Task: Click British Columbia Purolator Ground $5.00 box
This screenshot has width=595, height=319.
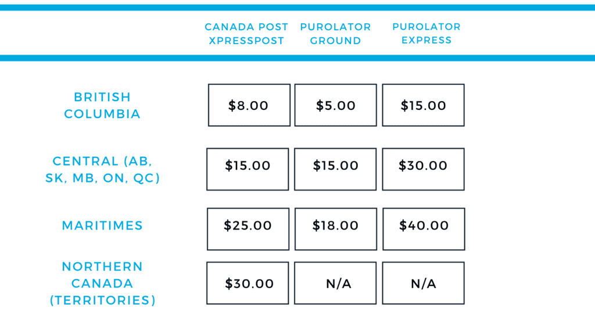Action: [x=335, y=105]
